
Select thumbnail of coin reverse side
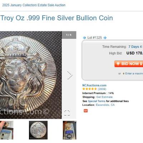pos(38,130)
